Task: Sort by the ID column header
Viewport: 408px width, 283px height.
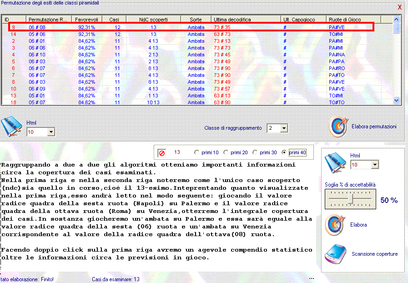Action: coord(14,20)
